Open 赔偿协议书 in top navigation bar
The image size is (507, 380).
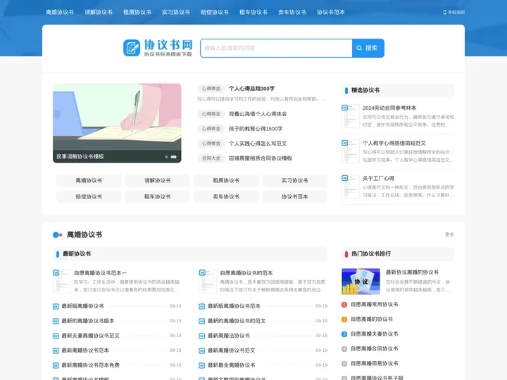[x=214, y=12]
